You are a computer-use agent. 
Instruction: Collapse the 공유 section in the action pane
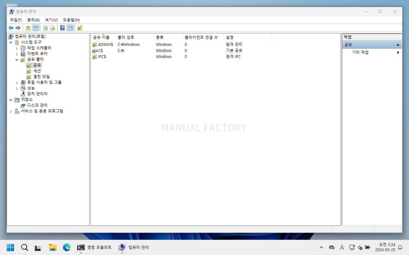click(x=398, y=45)
